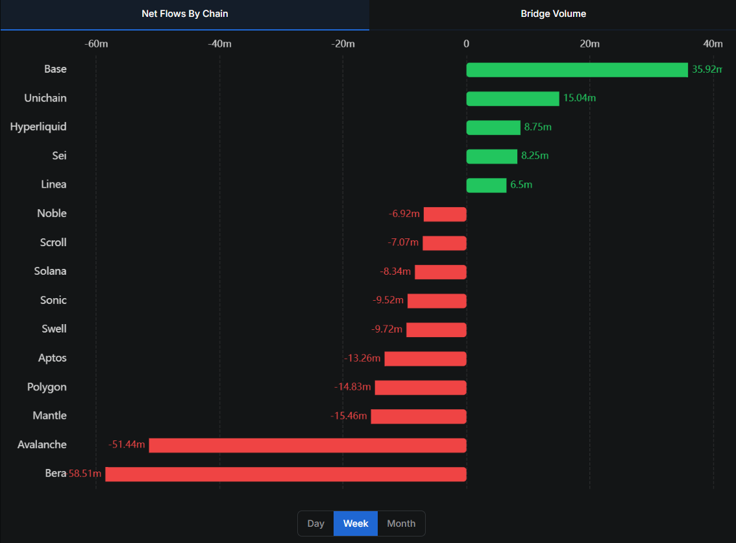Click the long red Avalanche bar

[x=308, y=445]
